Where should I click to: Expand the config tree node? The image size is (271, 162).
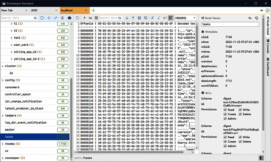pyautogui.click(x=3, y=80)
